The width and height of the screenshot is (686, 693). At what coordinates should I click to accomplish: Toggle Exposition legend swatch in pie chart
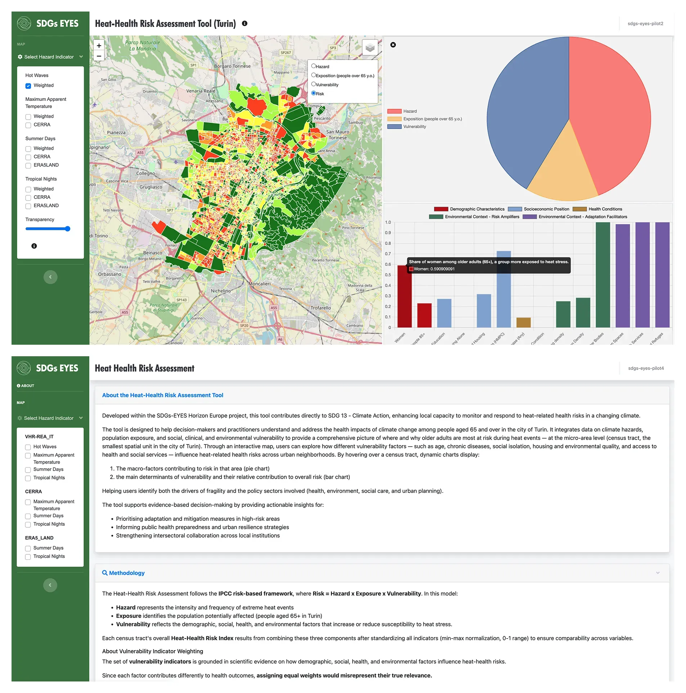coord(394,119)
